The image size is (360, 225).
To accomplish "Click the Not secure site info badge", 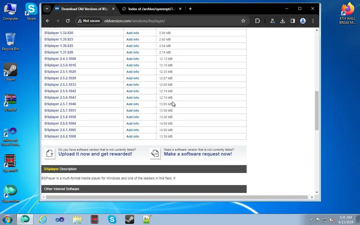I will click(89, 21).
